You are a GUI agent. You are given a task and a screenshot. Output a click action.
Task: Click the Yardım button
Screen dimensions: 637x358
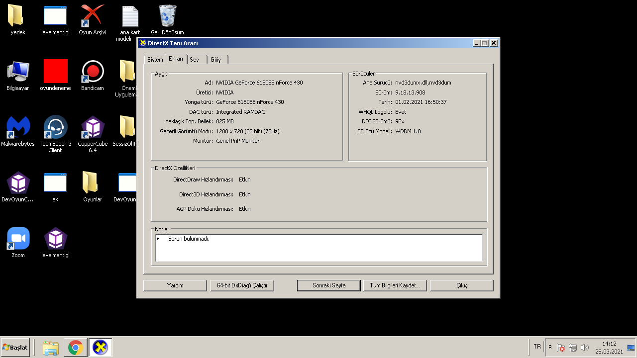(175, 285)
